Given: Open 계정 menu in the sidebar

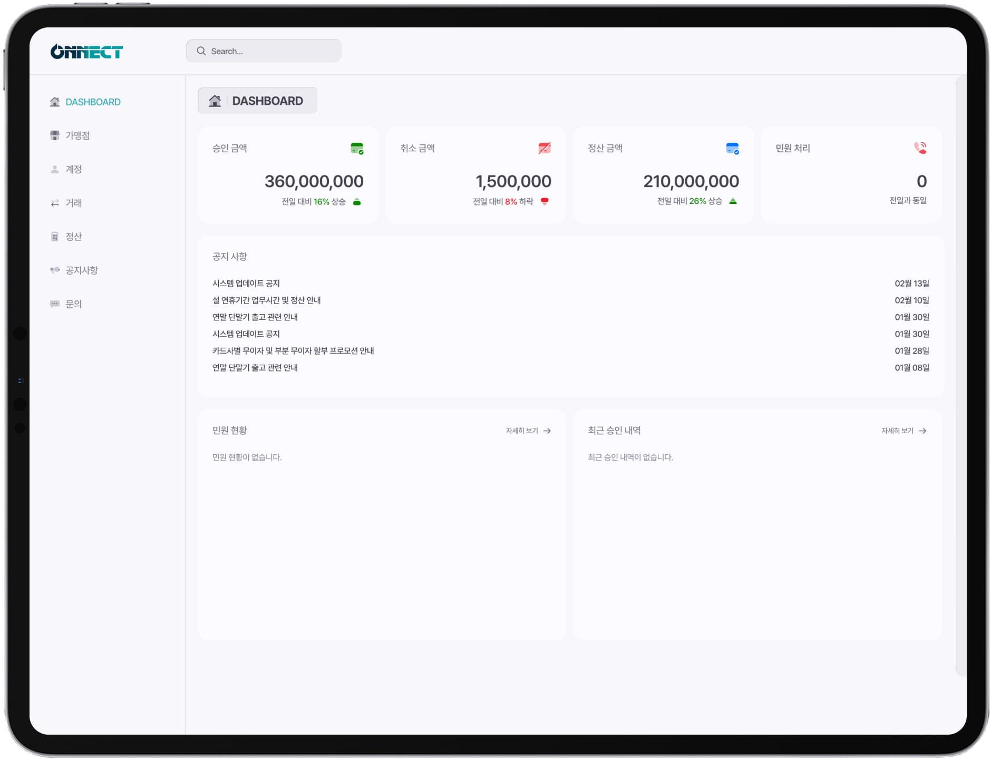Looking at the screenshot, I should pyautogui.click(x=73, y=169).
